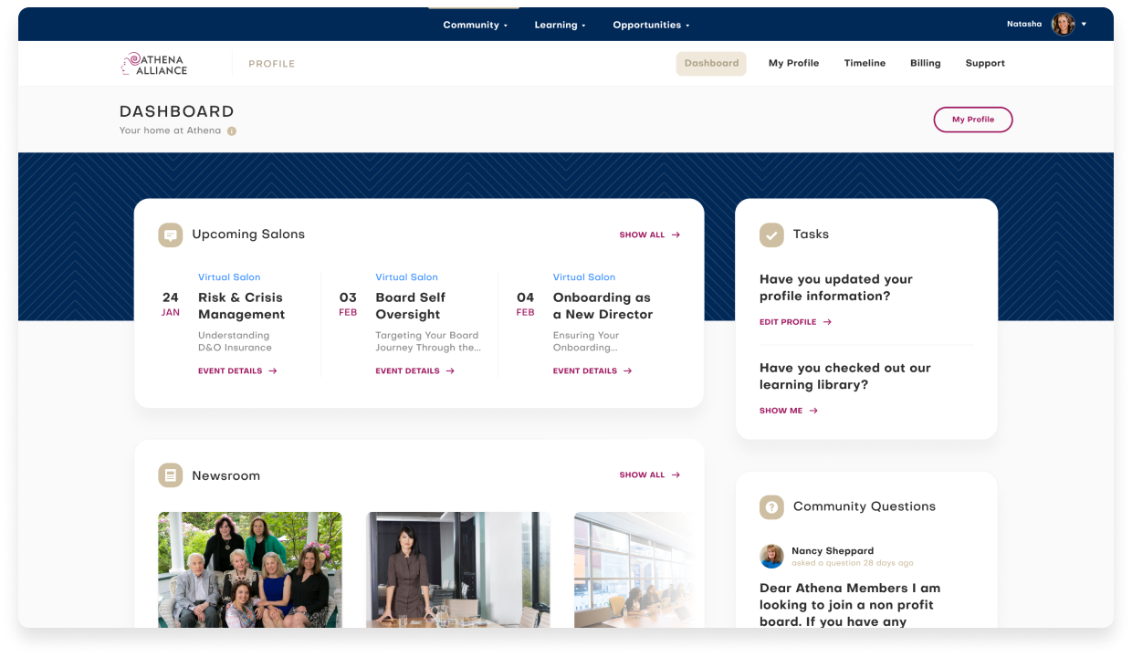Screen dimensions: 1132x657
Task: Open the Support tab
Action: 985,64
